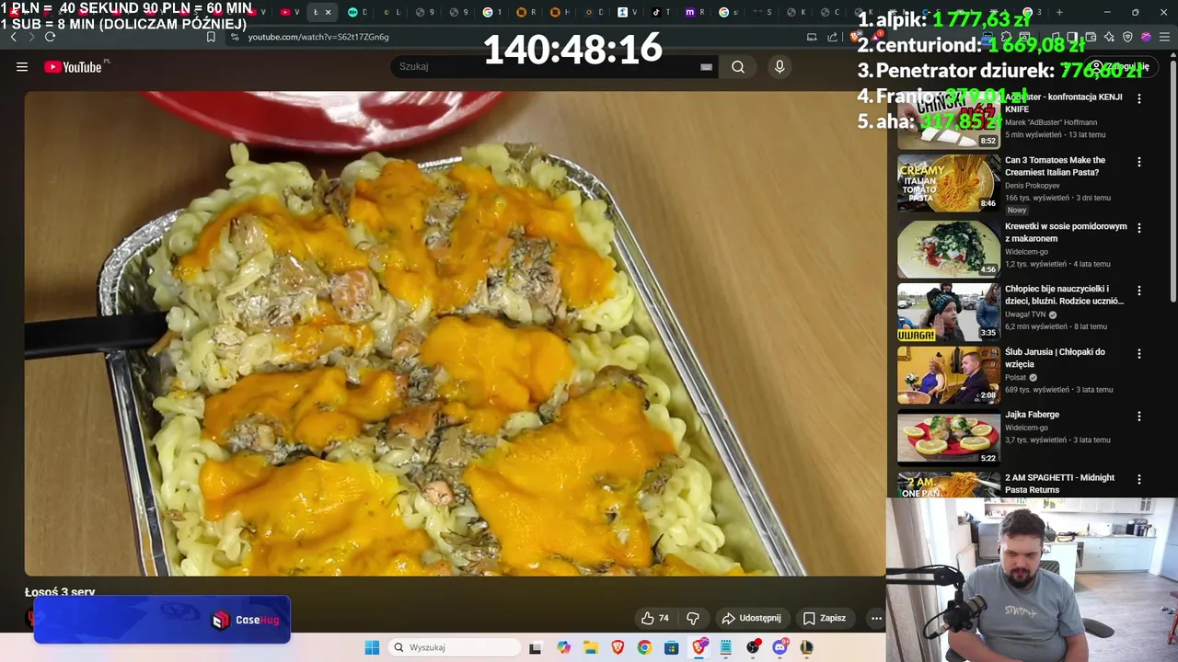Open the Windows Start menu
Image resolution: width=1178 pixels, height=662 pixels.
(x=372, y=647)
